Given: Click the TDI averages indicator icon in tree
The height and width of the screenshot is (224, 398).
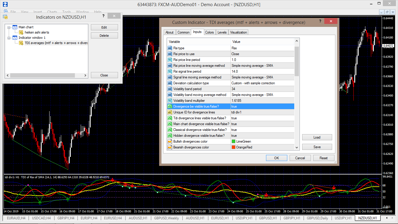Looking at the screenshot, I should 21,43.
